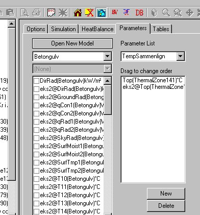Tick the eks2@T12(Betongulv)°C checkbox
The image size is (200, 215).
click(36, 195)
